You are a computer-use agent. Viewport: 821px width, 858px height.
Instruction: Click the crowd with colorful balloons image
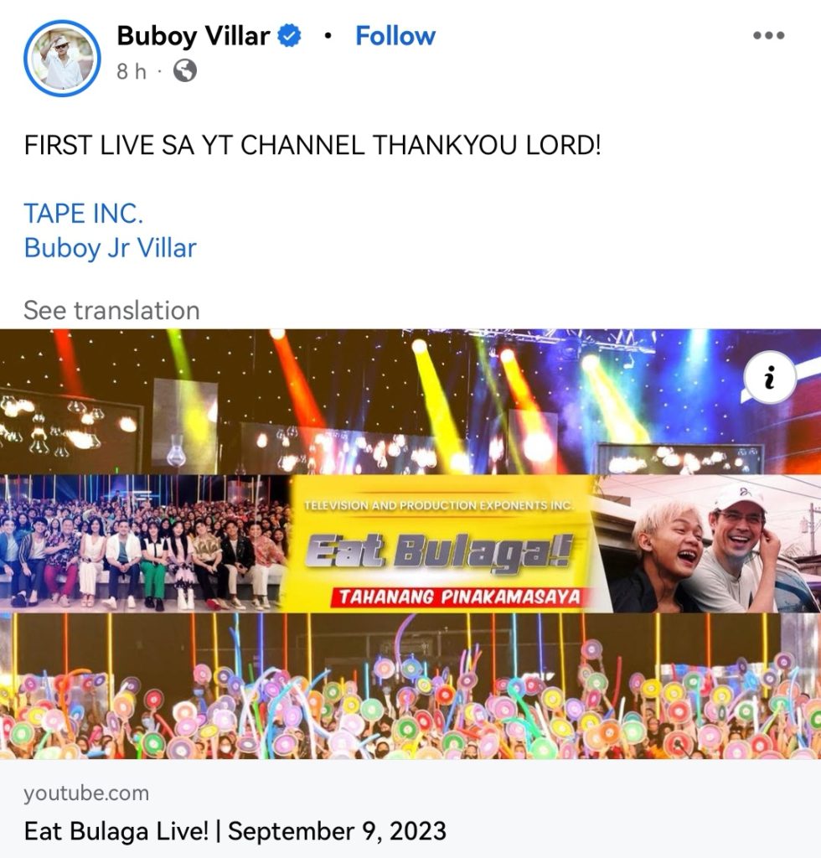click(x=410, y=685)
